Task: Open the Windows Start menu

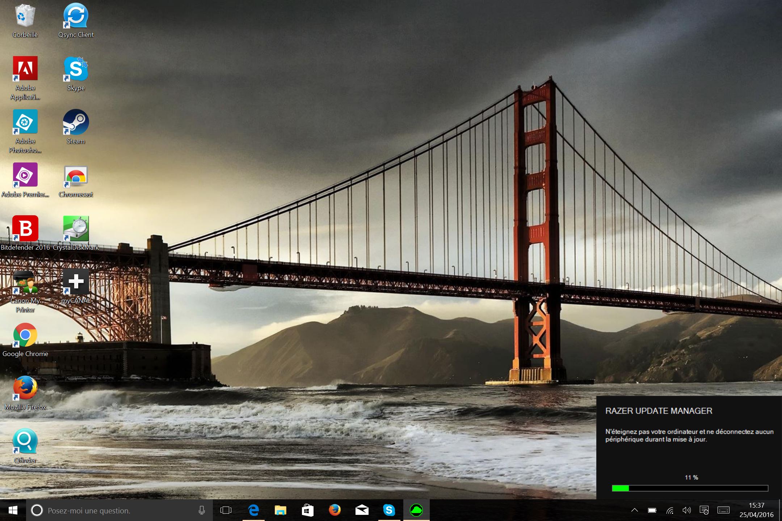Action: pos(13,510)
